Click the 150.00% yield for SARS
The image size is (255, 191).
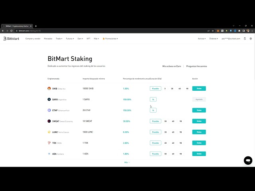click(x=127, y=99)
